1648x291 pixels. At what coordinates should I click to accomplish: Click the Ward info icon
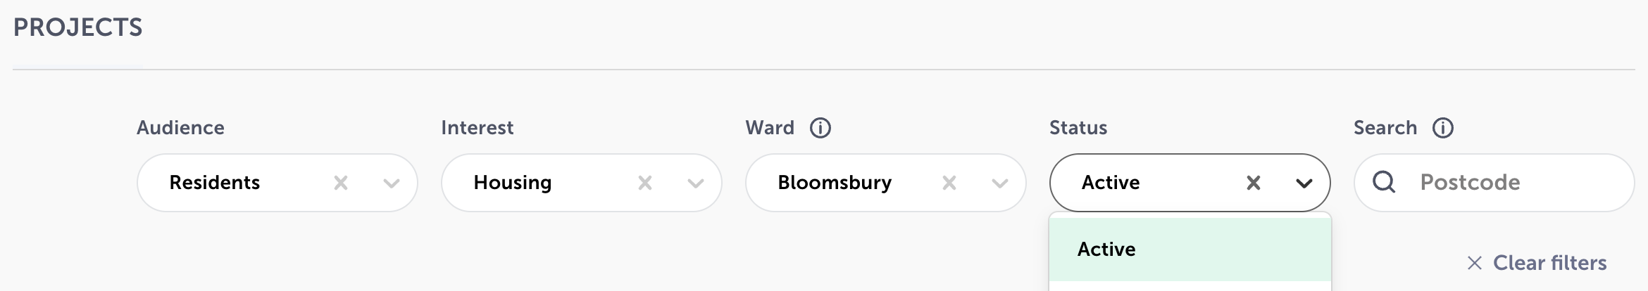click(820, 128)
